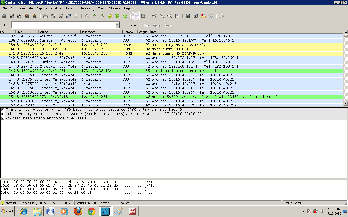The image size is (348, 217).
Task: Open Microsoft Word from taskbar
Action: [51, 211]
